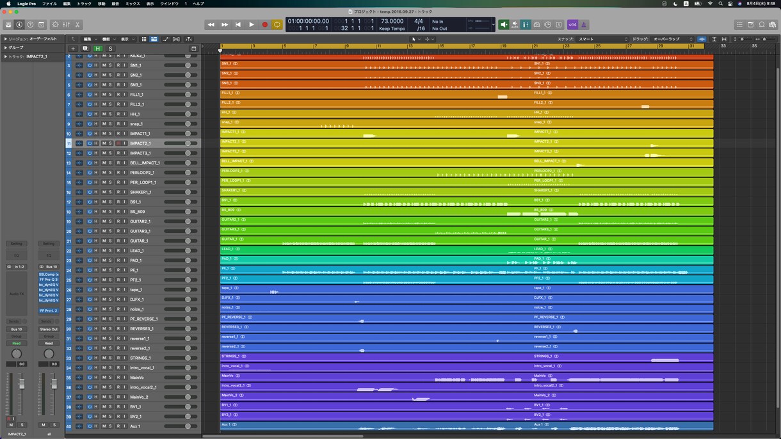This screenshot has height=439, width=781.
Task: Click the Horizontal Auto Zoom icon
Action: 724,39
